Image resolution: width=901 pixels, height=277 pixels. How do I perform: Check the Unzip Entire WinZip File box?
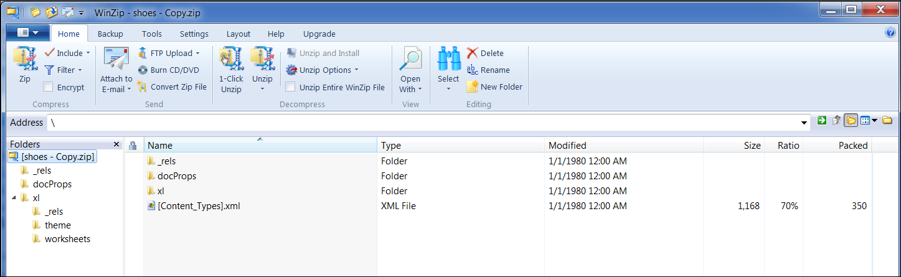[290, 87]
